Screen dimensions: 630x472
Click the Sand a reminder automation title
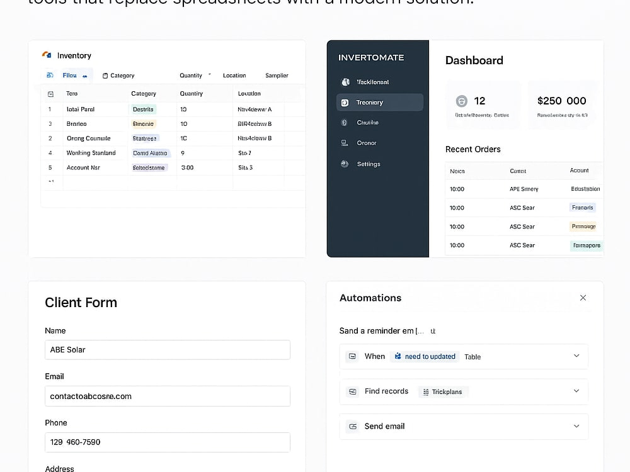click(387, 331)
